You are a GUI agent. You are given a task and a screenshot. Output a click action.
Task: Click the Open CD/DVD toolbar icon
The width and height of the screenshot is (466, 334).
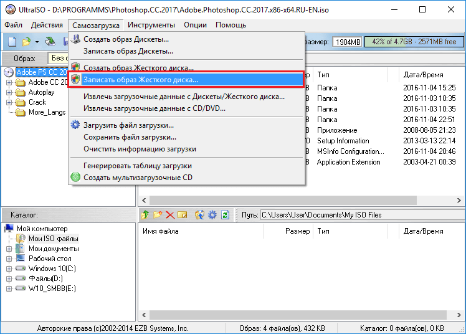point(50,42)
